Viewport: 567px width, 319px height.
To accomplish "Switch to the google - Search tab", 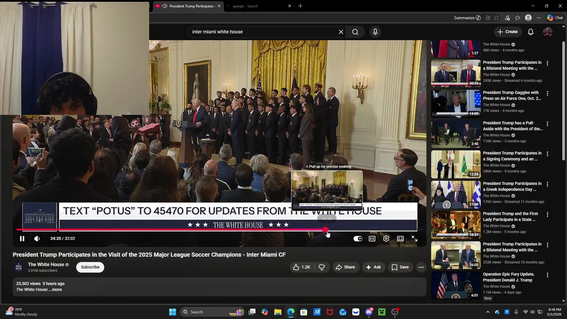I will [258, 6].
